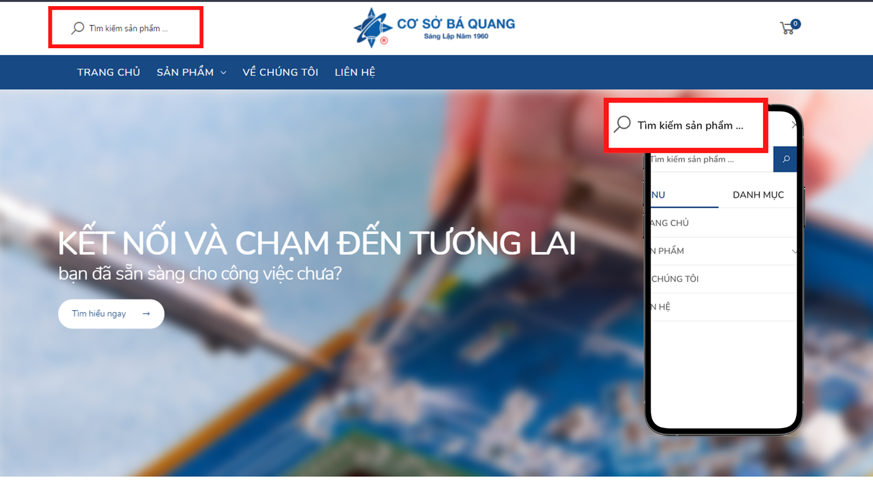Screen dimensions: 873x483
Task: Expand the mobile menu product chevron
Action: coord(794,251)
